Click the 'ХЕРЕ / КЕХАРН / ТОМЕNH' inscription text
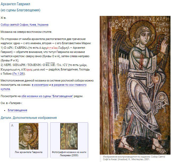 pos(22,65)
